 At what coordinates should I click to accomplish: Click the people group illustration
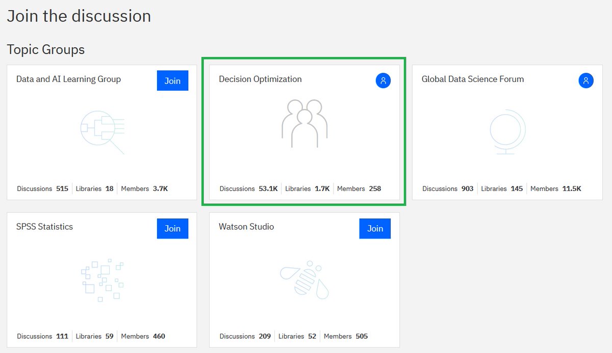[x=304, y=123]
